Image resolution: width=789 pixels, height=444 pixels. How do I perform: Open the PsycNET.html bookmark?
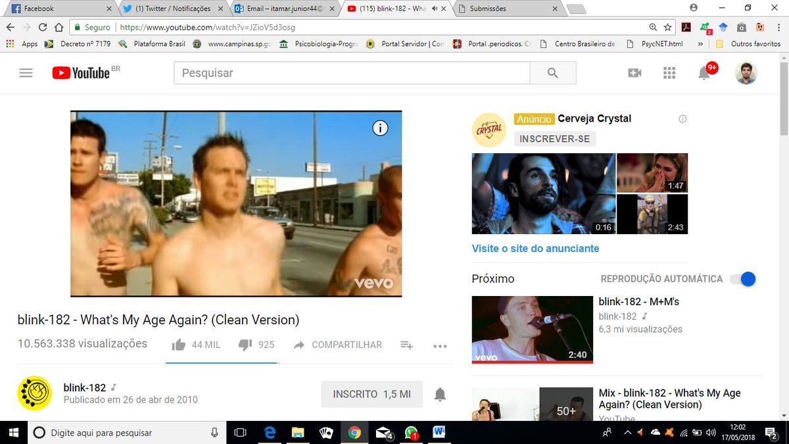click(x=656, y=44)
